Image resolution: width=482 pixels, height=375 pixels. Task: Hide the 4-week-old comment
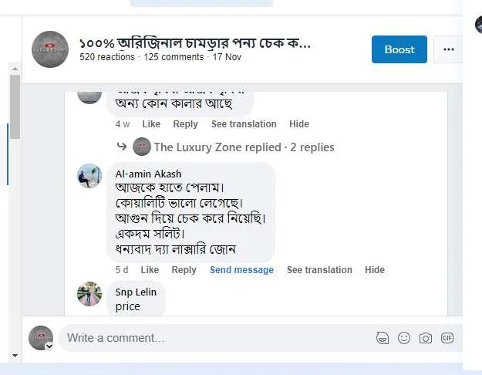(x=299, y=124)
